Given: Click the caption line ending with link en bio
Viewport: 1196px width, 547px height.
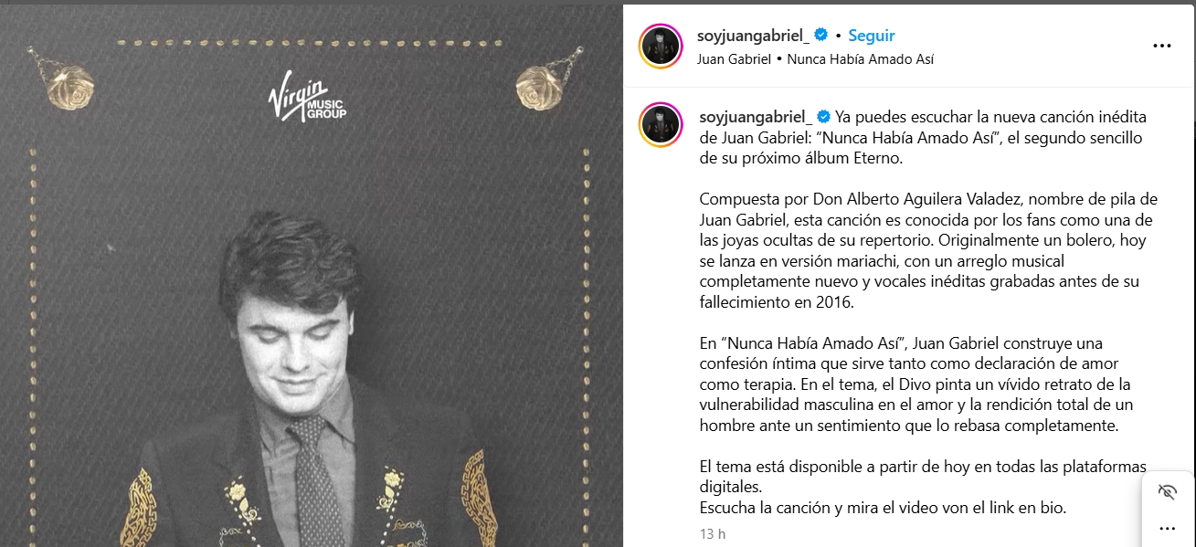Looking at the screenshot, I should click(x=883, y=508).
